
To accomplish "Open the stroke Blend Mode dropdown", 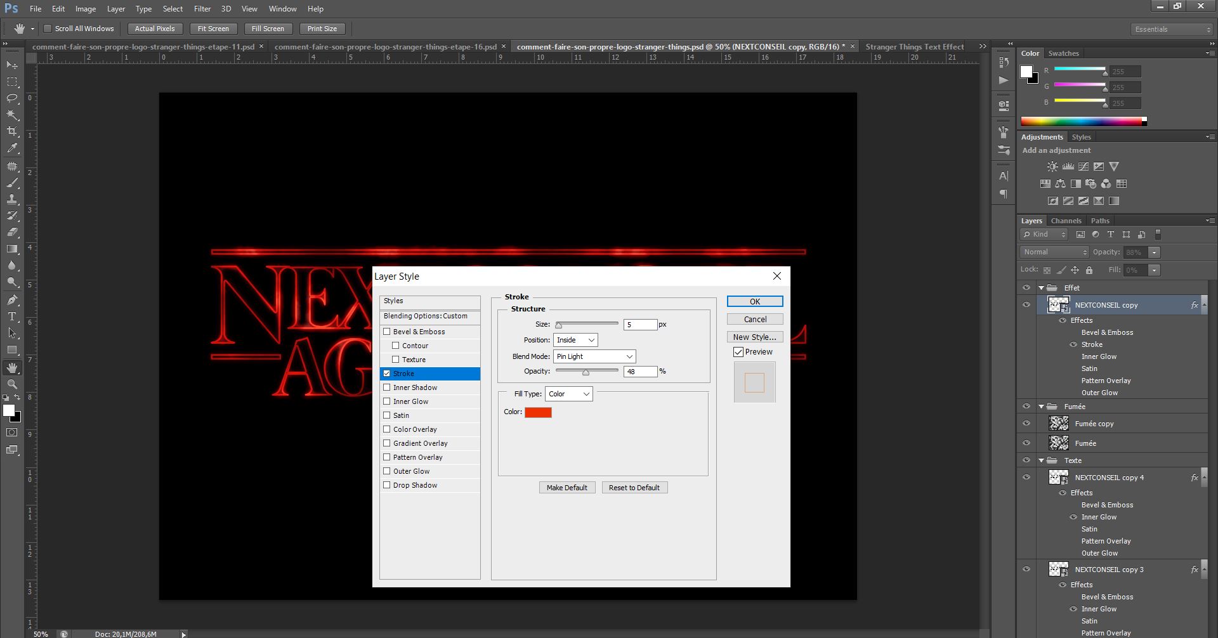I will 594,357.
